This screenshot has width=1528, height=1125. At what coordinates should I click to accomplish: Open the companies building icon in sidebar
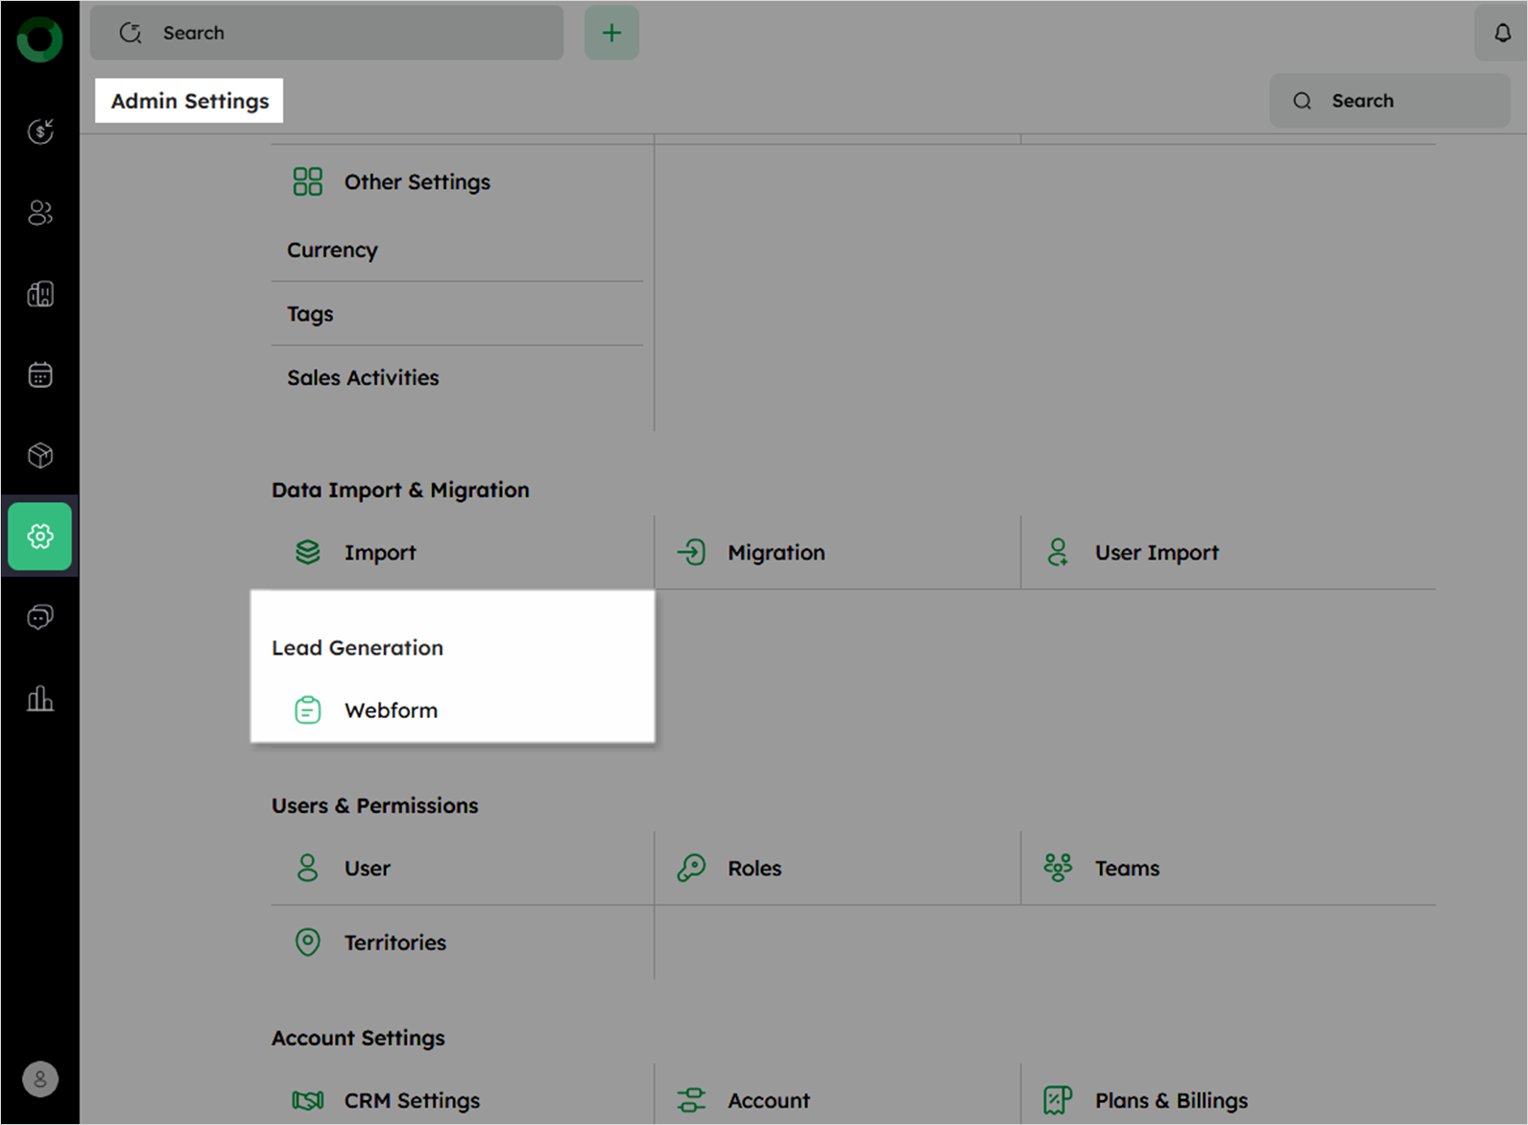tap(40, 294)
